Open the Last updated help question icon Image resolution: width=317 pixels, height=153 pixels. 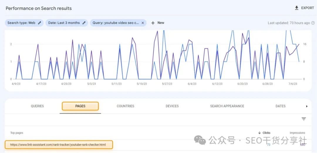(313, 23)
